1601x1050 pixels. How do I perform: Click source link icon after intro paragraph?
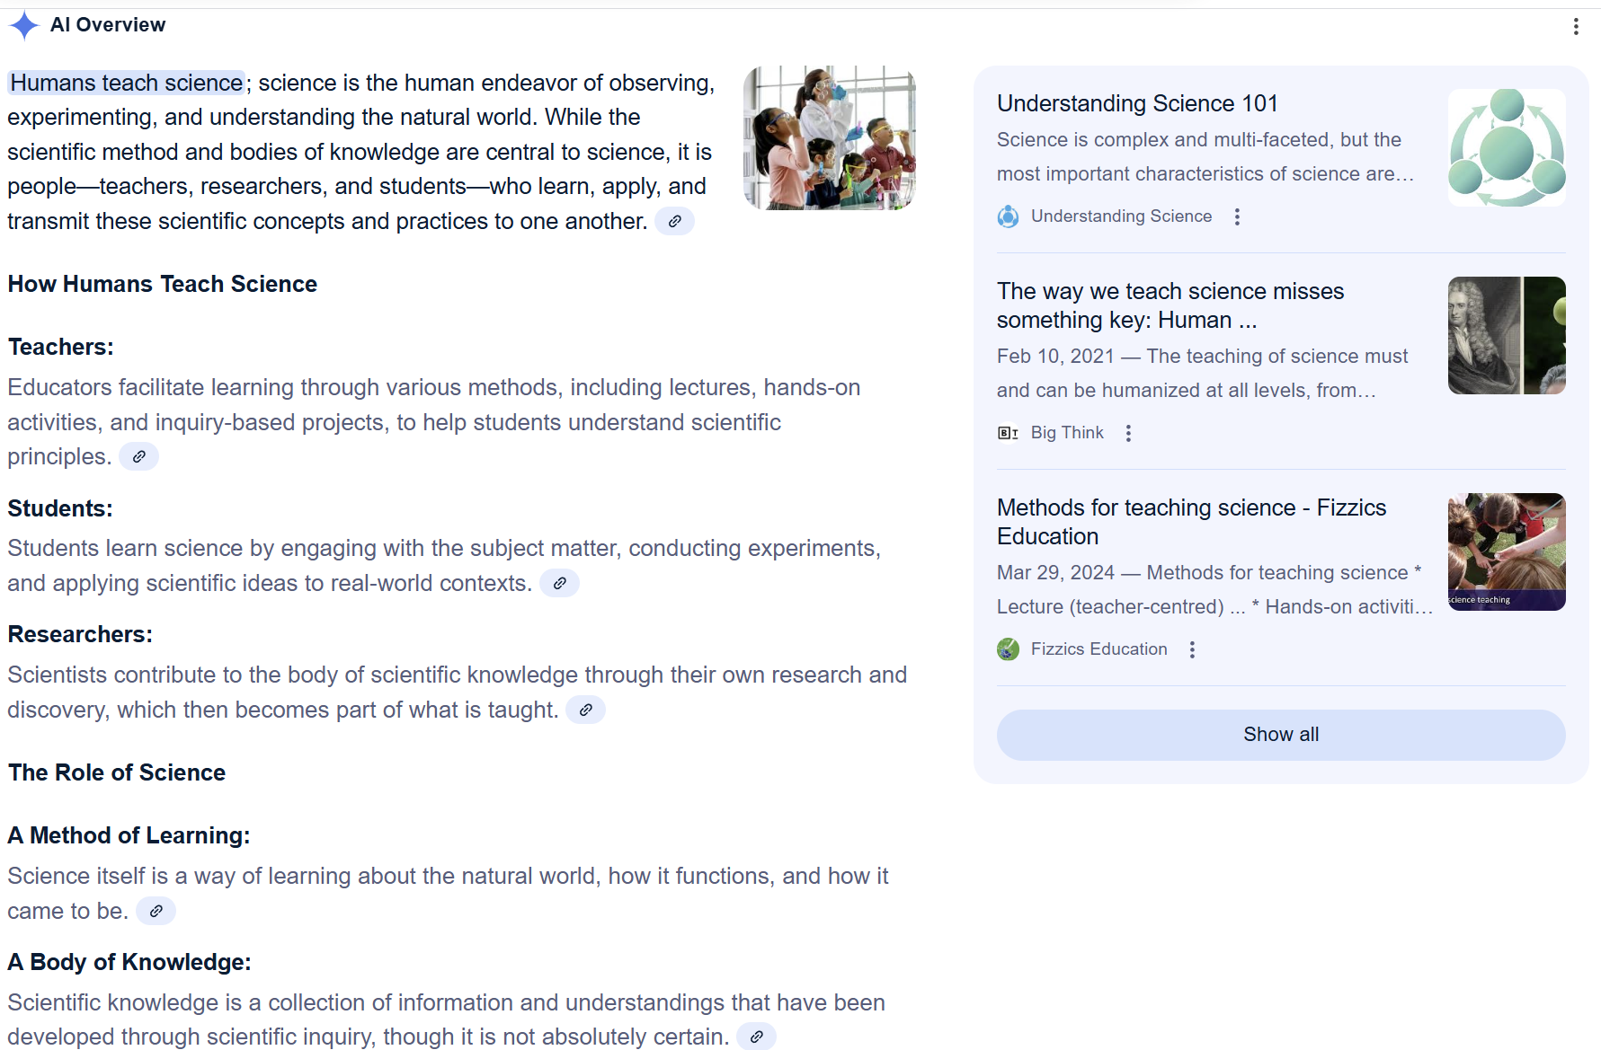[674, 221]
